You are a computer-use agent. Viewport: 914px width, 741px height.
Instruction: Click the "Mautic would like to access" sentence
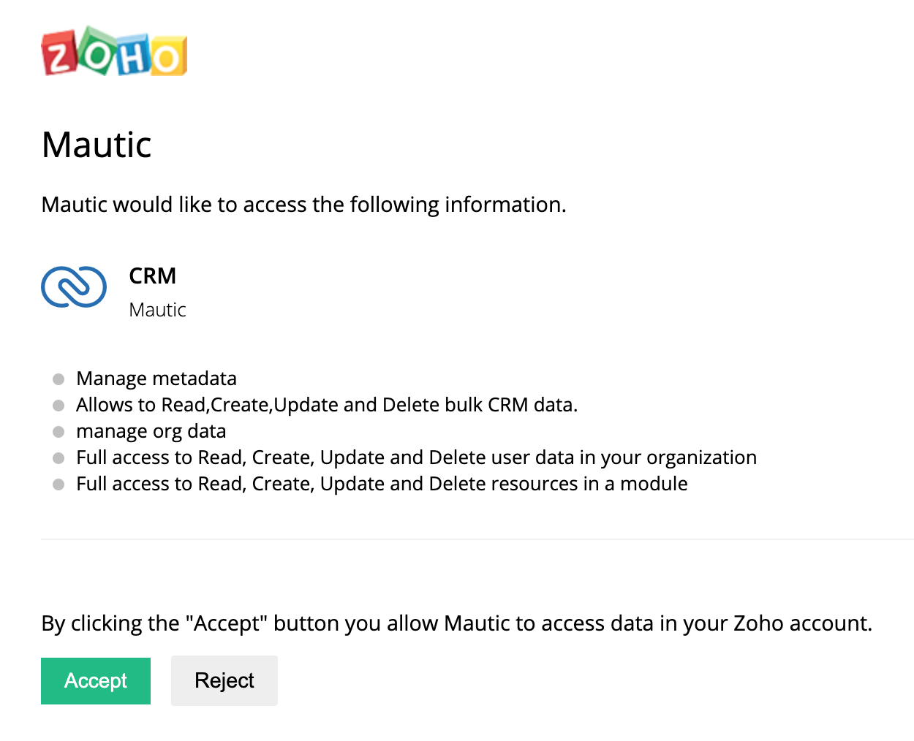coord(303,205)
